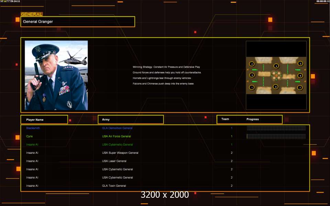Click the Player Name column header
Image resolution: width=330 pixels, height=206 pixels.
tap(44, 119)
